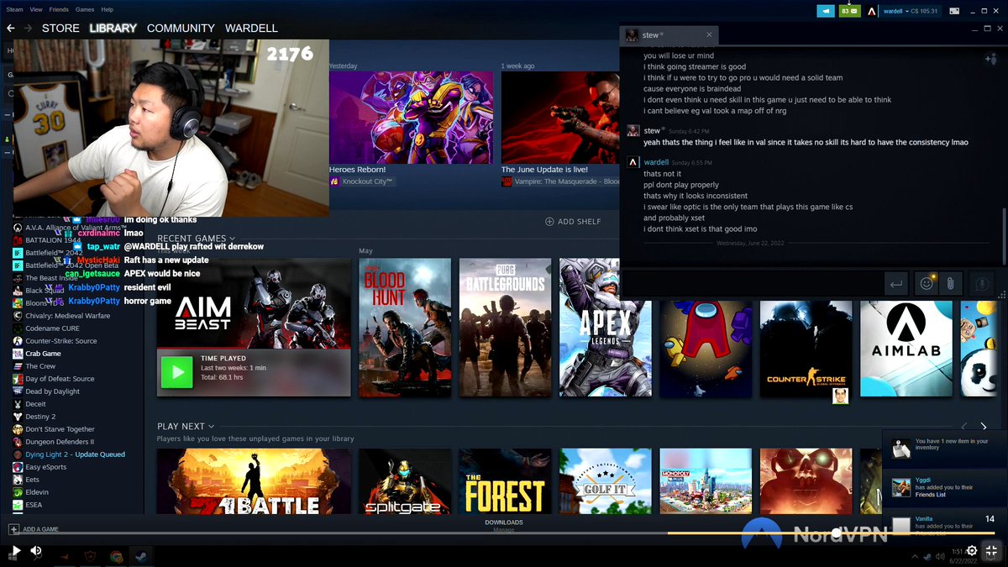The width and height of the screenshot is (1008, 567).
Task: Switch Steam to Big Picture mode
Action: click(954, 11)
